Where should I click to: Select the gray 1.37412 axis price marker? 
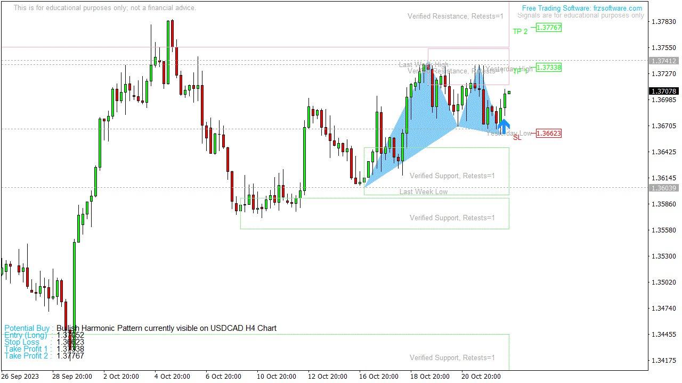[664, 61]
